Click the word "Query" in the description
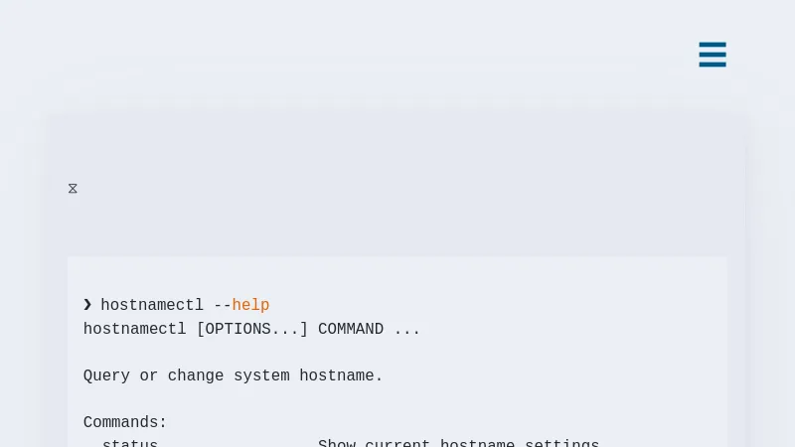795x447 pixels. [106, 375]
